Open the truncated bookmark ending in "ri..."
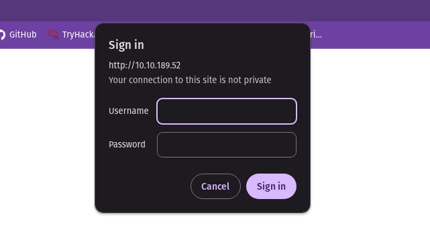This screenshot has width=430, height=252. [x=316, y=35]
